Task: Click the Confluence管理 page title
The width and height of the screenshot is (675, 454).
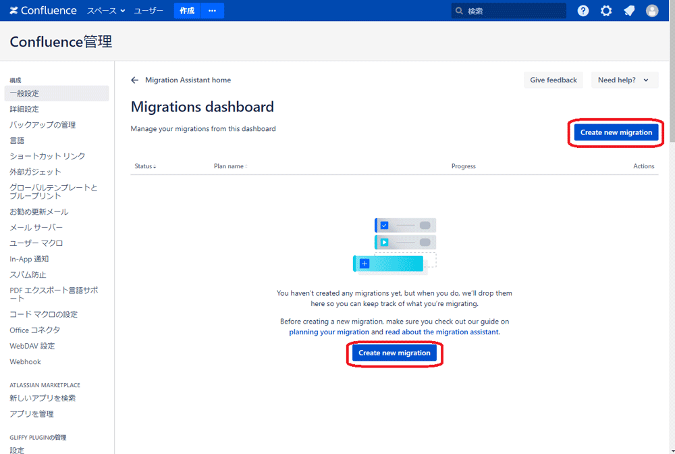Action: coord(61,42)
